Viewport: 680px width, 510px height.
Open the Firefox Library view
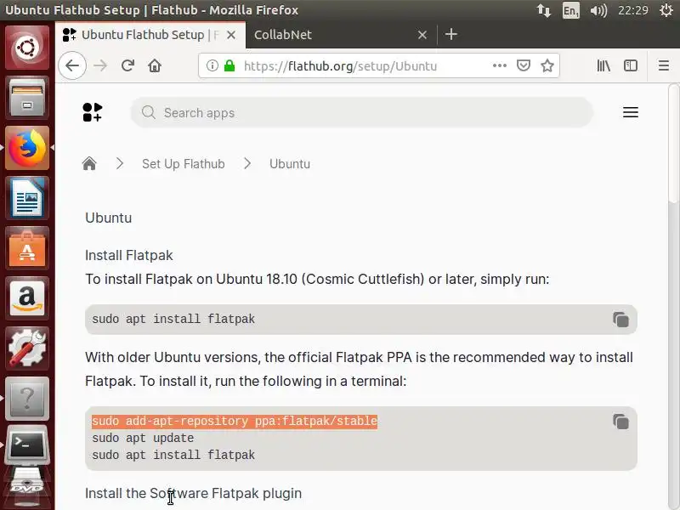(603, 66)
